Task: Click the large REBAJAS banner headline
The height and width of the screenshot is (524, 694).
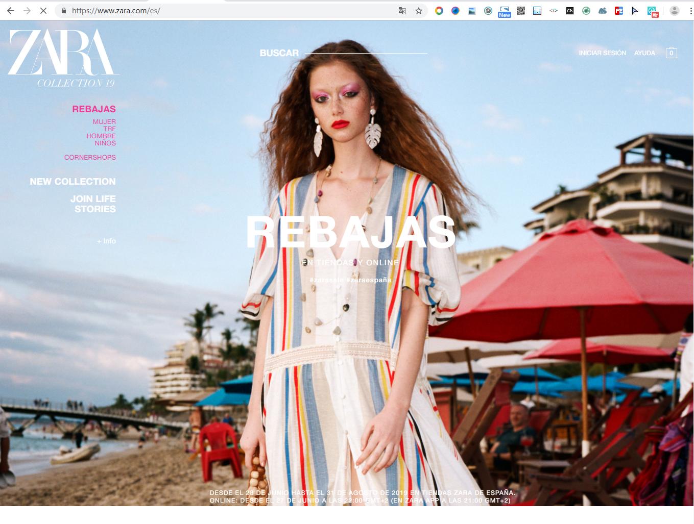Action: pos(350,232)
